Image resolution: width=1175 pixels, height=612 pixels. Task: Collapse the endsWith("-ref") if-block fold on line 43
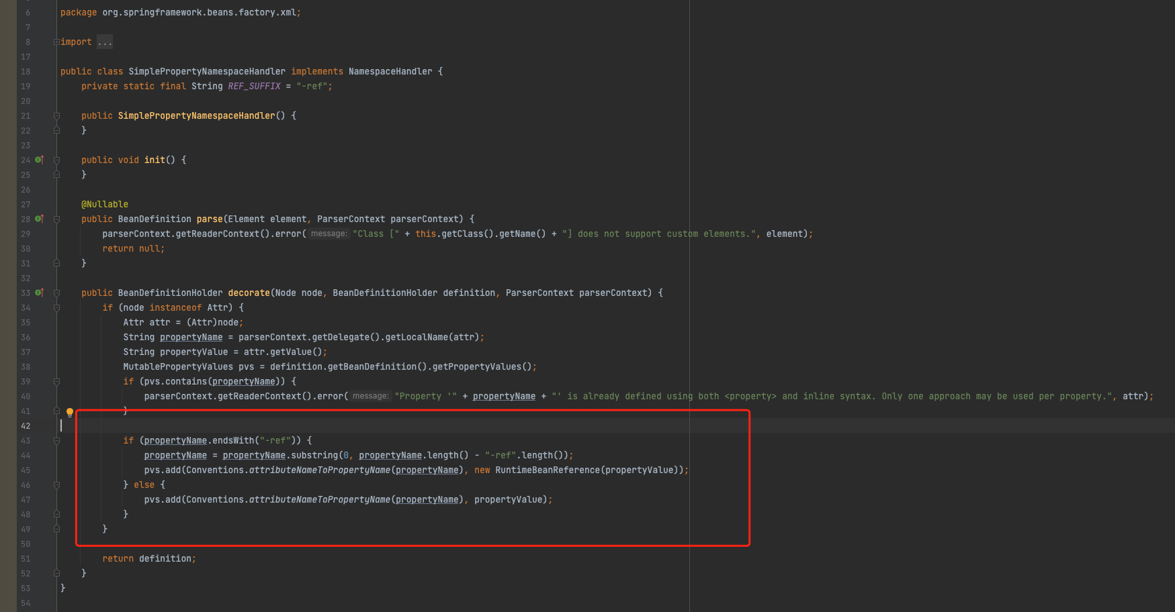pos(56,440)
